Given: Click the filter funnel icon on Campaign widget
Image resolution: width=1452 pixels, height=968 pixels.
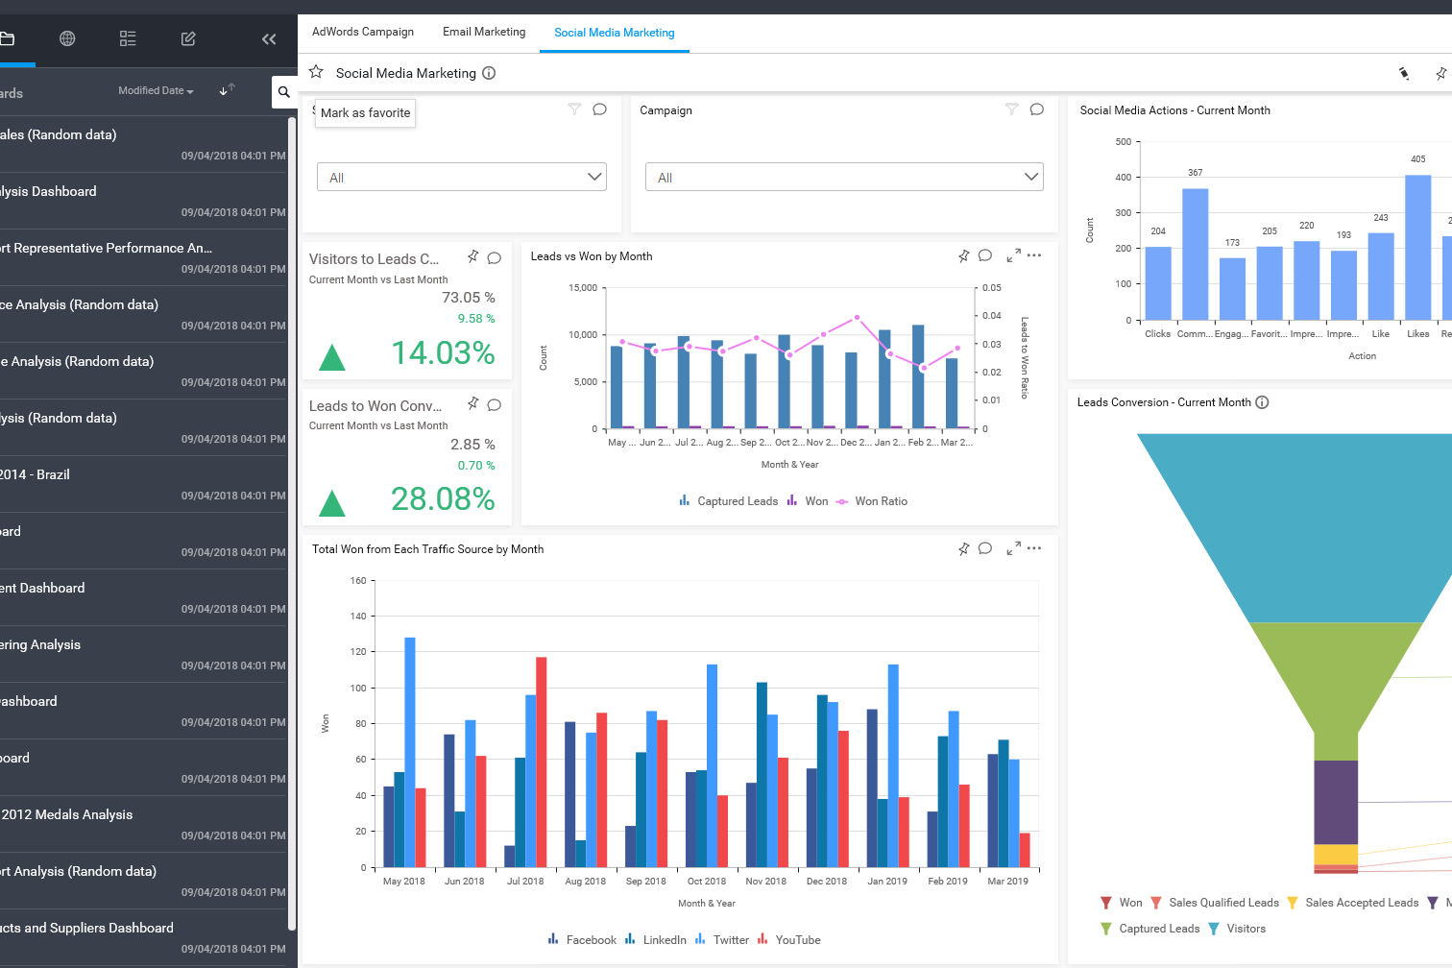Looking at the screenshot, I should click(x=1011, y=109).
